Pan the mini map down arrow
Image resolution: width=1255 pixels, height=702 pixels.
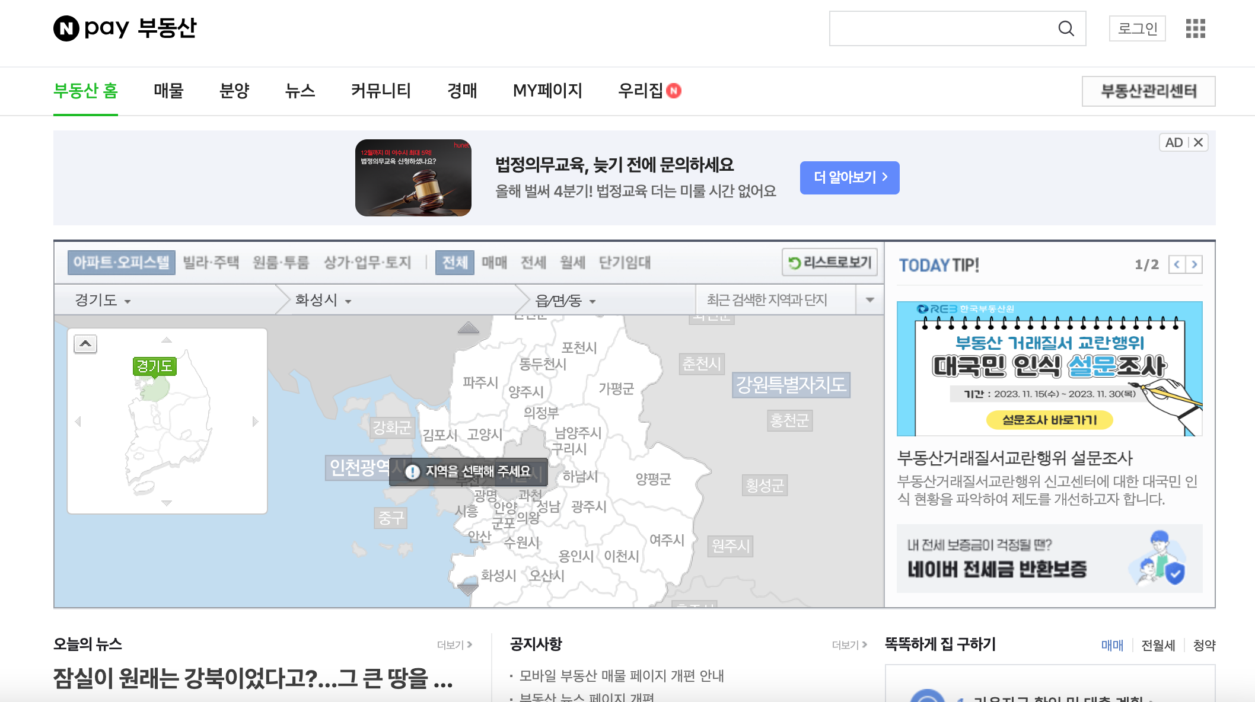coord(167,503)
